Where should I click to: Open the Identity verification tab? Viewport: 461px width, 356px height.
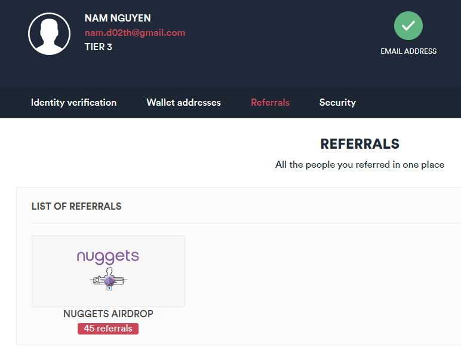73,103
